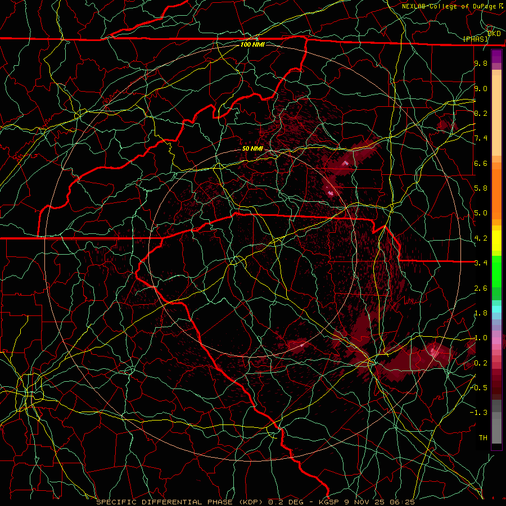Click the DKD label at top right
This screenshot has width=506, height=506.
[494, 34]
